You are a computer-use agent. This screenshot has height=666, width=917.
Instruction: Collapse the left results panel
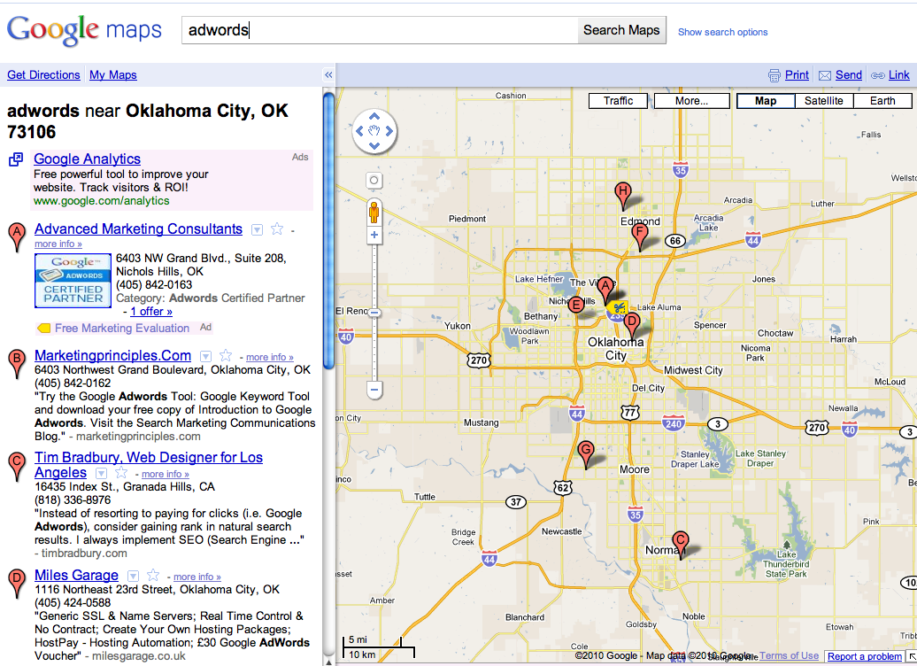(x=328, y=75)
